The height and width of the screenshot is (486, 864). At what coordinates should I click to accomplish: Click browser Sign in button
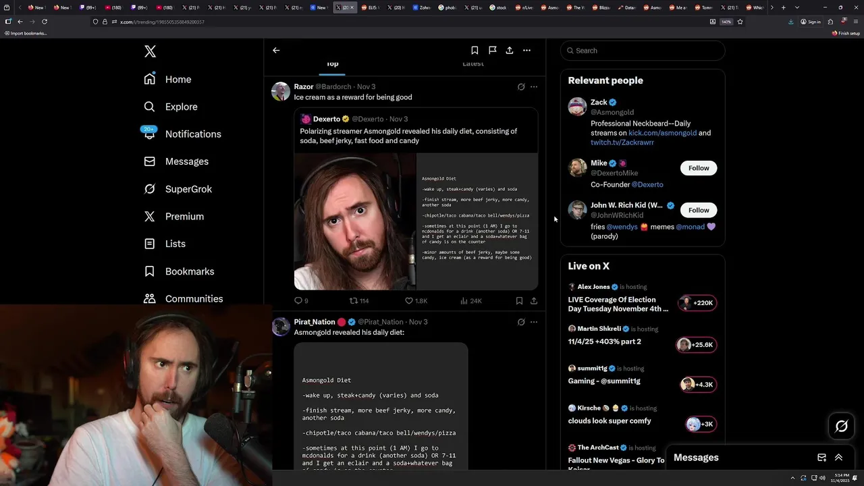click(811, 22)
